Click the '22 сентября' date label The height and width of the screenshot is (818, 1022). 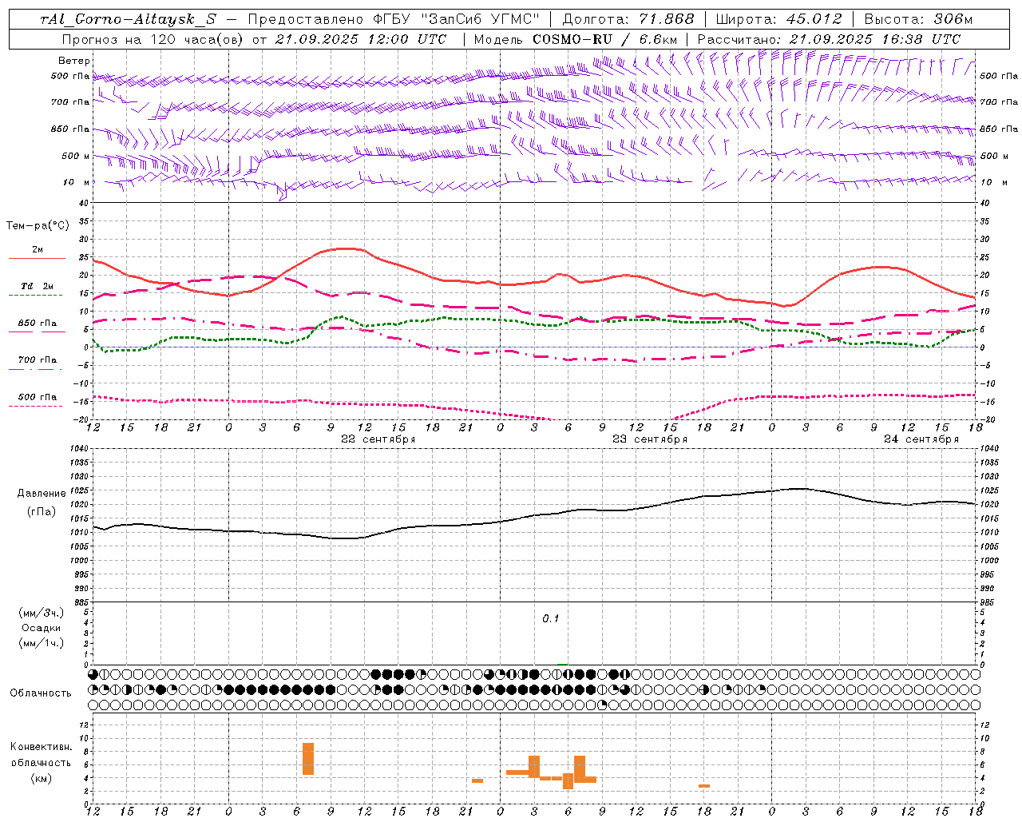(x=378, y=439)
